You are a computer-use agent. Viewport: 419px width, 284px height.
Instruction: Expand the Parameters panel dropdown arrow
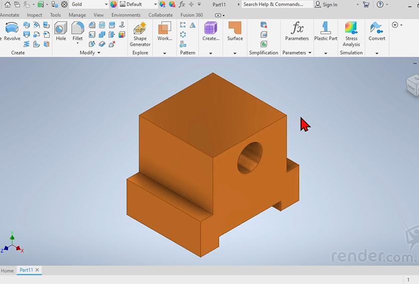tap(310, 53)
